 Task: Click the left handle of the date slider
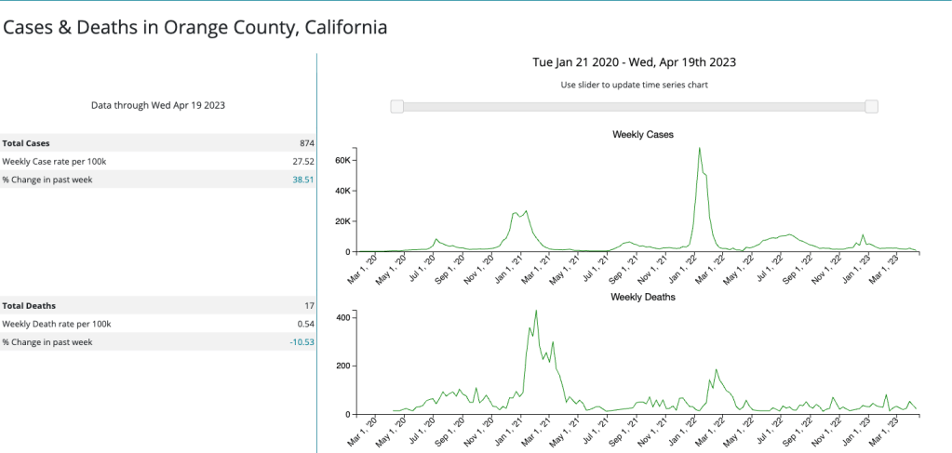point(397,107)
